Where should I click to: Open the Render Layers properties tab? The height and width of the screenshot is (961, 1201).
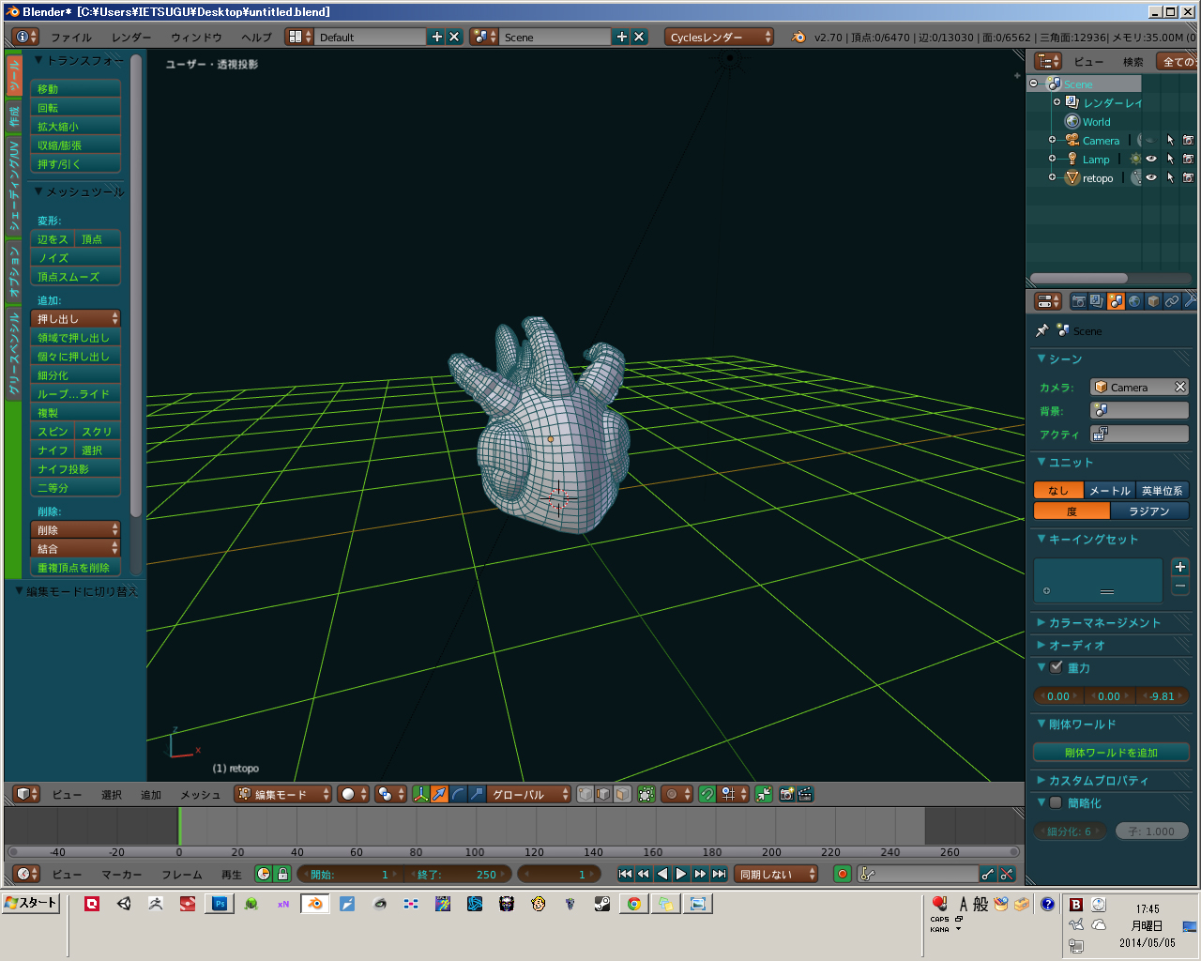click(x=1097, y=301)
